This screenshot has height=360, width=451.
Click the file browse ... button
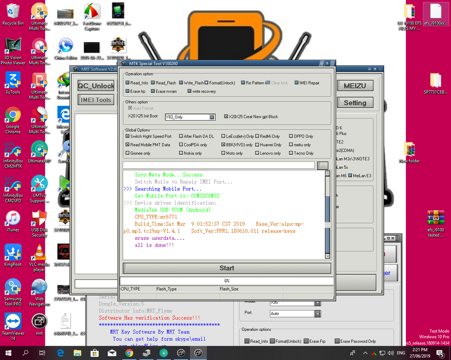pos(322,165)
